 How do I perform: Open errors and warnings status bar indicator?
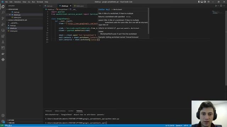pyautogui.click(x=9, y=126)
